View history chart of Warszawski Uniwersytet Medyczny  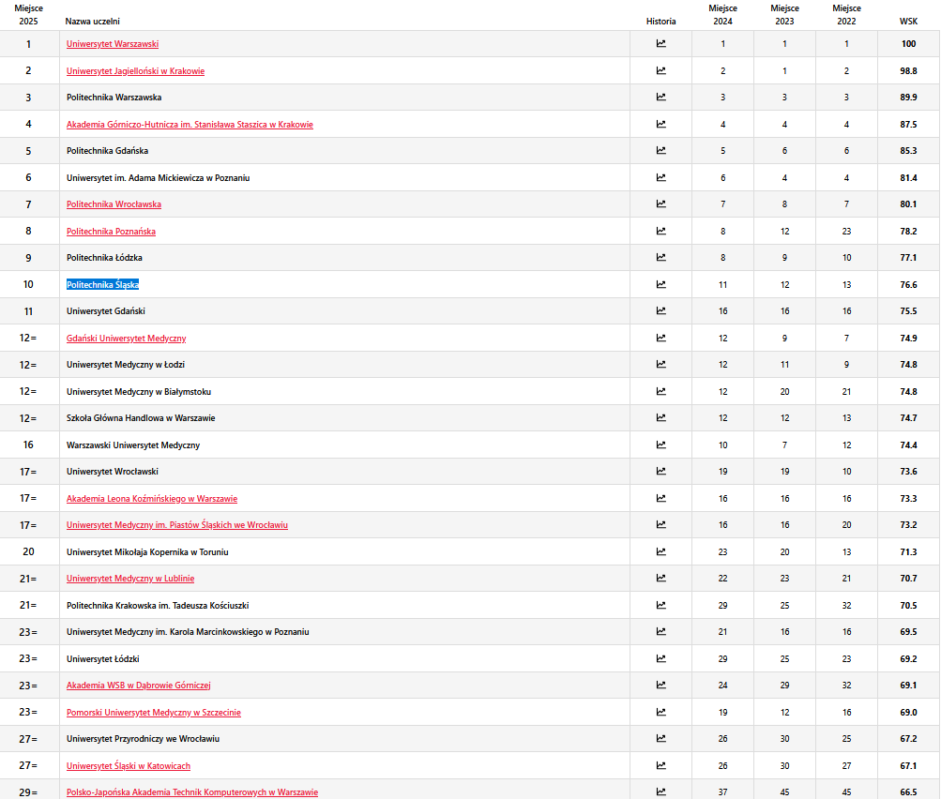tap(660, 444)
